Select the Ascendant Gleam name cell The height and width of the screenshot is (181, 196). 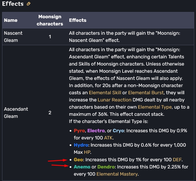[x=16, y=112]
